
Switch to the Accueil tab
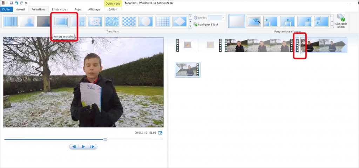point(21,9)
